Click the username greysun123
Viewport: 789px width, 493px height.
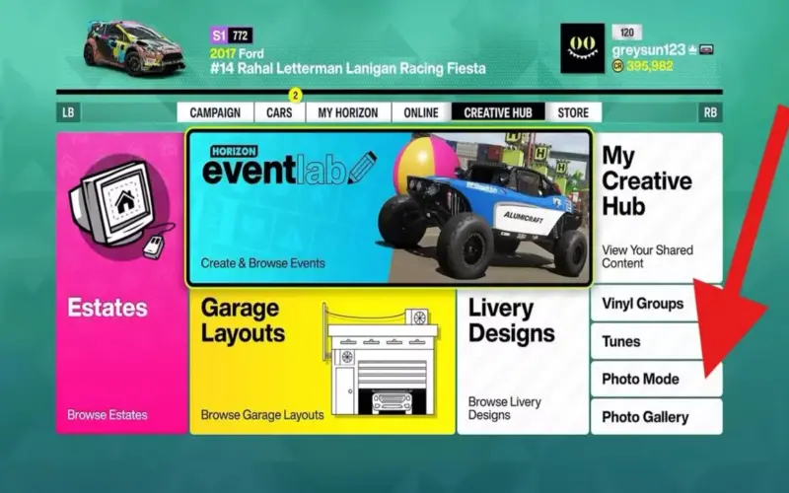tap(649, 50)
